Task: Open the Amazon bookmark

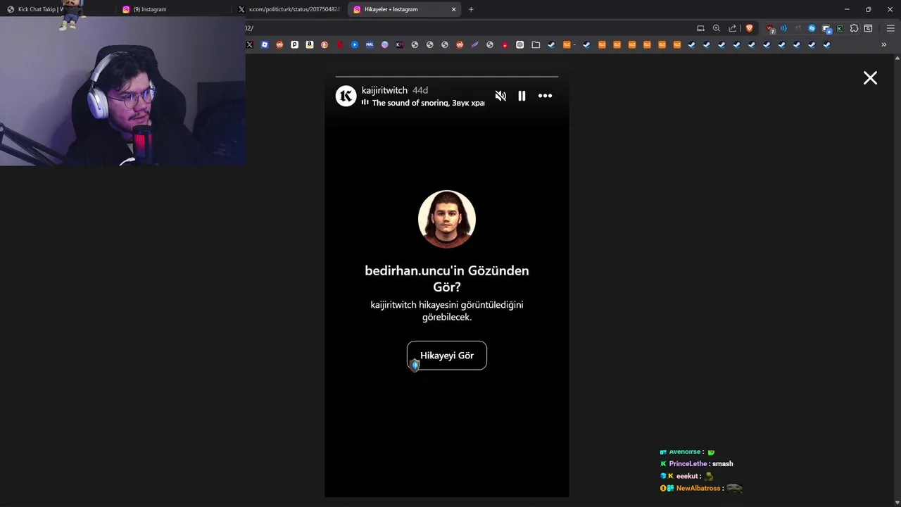Action: (x=310, y=44)
